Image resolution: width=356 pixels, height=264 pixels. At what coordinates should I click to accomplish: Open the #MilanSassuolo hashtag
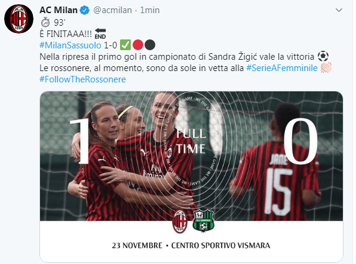point(70,45)
